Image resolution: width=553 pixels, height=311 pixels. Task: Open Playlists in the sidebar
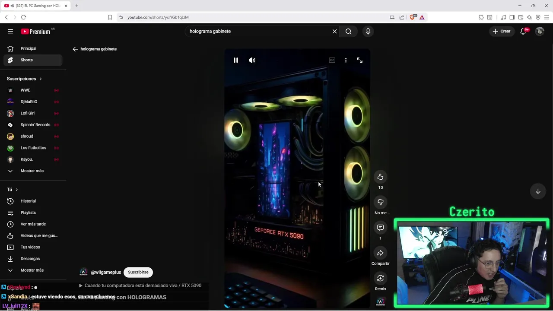(x=33, y=213)
